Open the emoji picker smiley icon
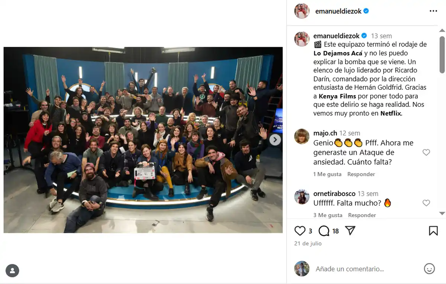The height and width of the screenshot is (284, 446). [429, 269]
